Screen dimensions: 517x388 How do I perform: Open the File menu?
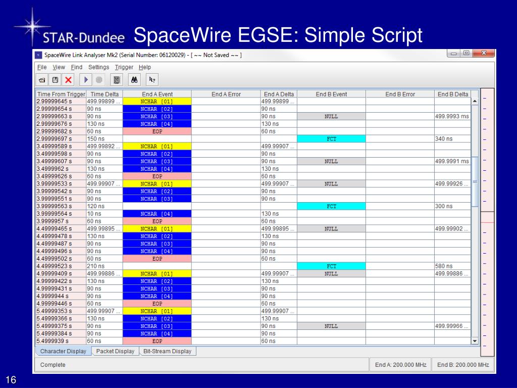point(42,67)
